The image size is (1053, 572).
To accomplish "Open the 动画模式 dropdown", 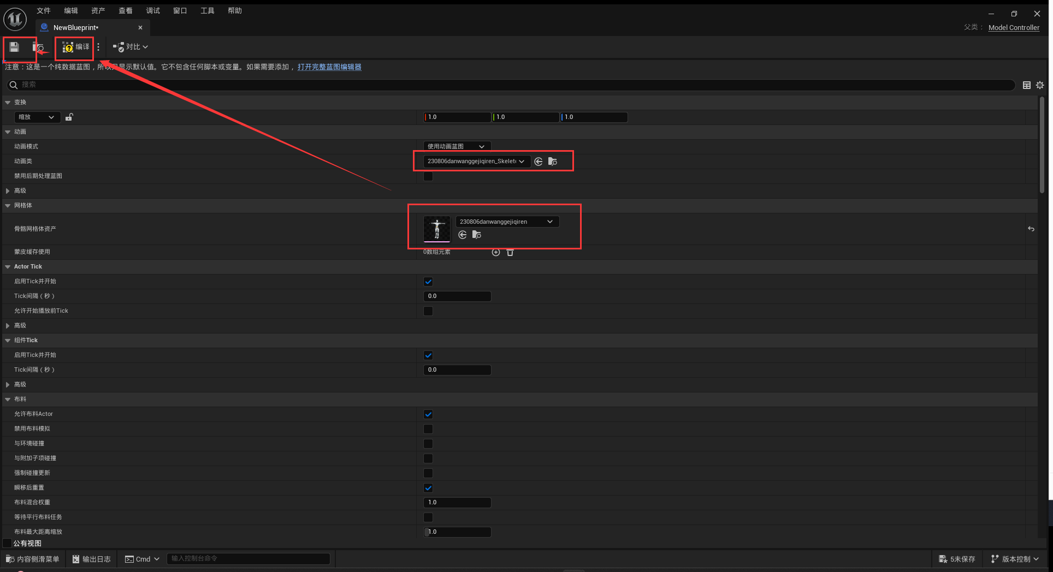I will (x=457, y=146).
